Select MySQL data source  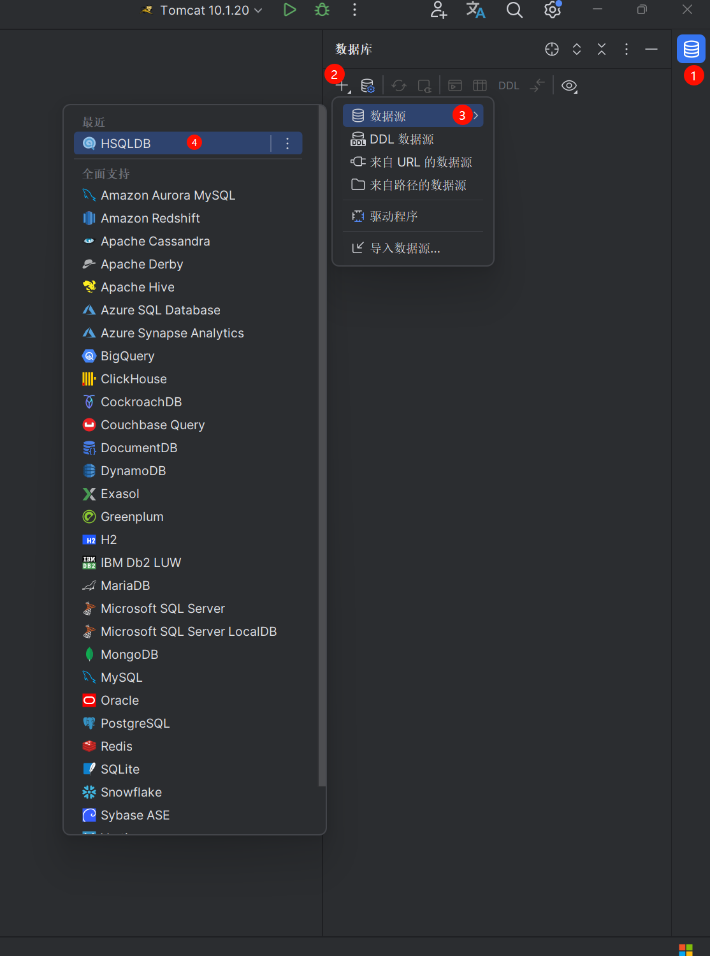click(x=188, y=677)
